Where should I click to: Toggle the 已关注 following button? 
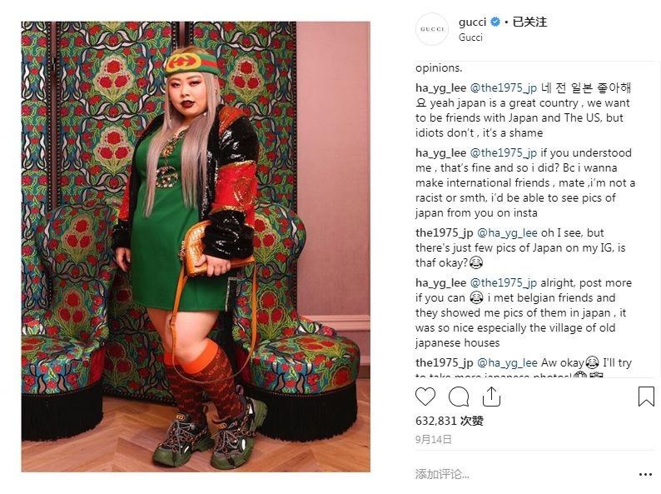[x=529, y=22]
